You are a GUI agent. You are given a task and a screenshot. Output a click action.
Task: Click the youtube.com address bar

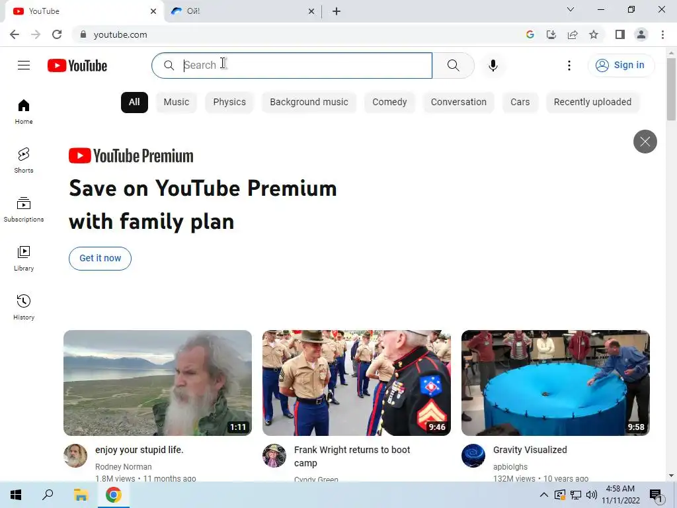pos(298,34)
